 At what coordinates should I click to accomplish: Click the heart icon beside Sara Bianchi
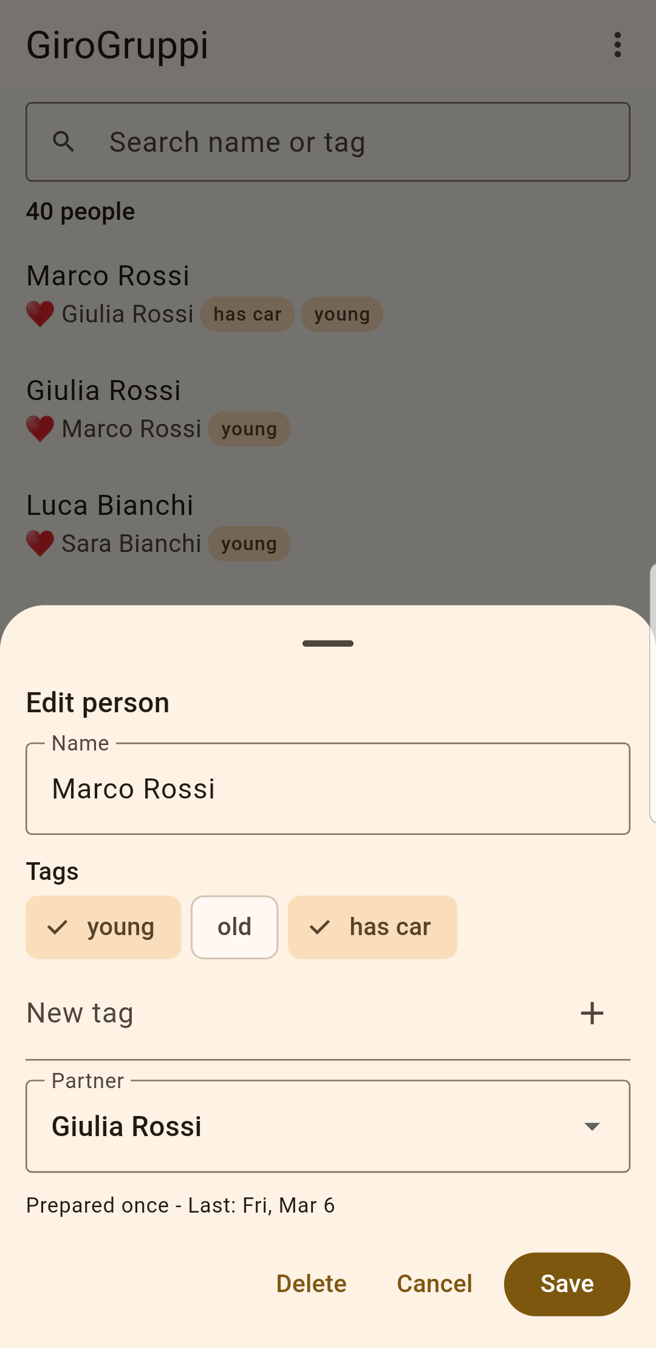point(40,543)
